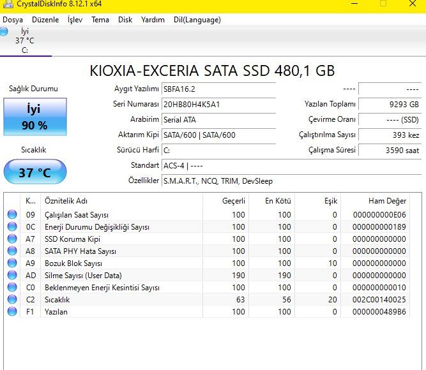Click raw value 000000000E06
Image resolution: width=426 pixels, height=370 pixels.
(x=379, y=215)
